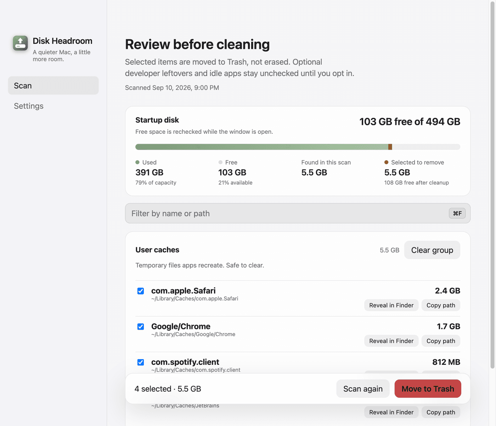Click the Disk Headroom app icon

point(20,43)
